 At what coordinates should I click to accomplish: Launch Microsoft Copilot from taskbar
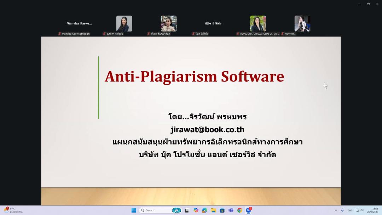[x=196, y=210]
